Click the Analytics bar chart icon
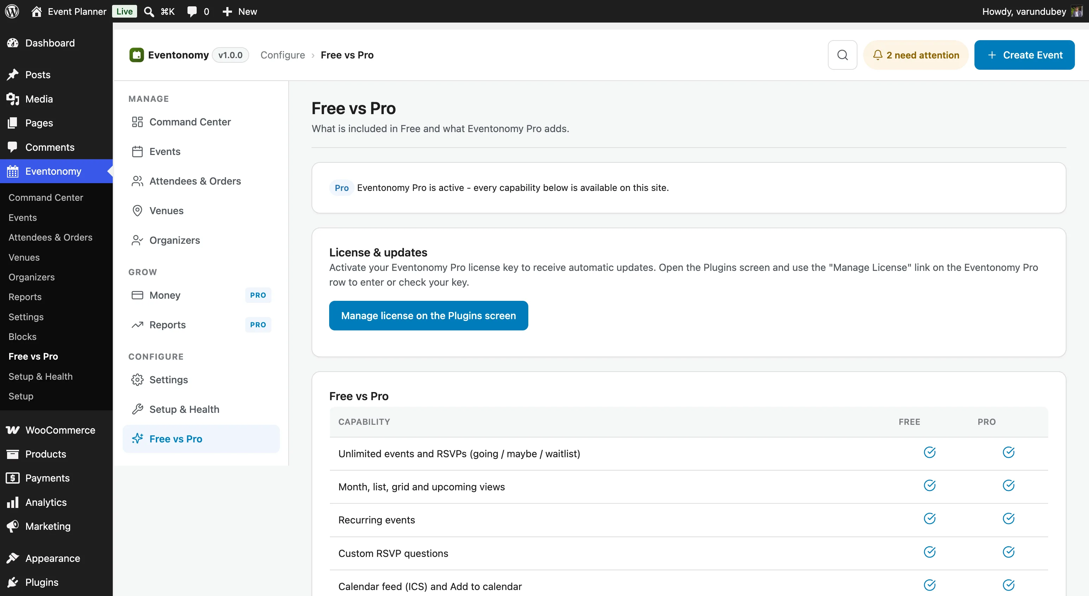Image resolution: width=1089 pixels, height=596 pixels. pos(13,502)
